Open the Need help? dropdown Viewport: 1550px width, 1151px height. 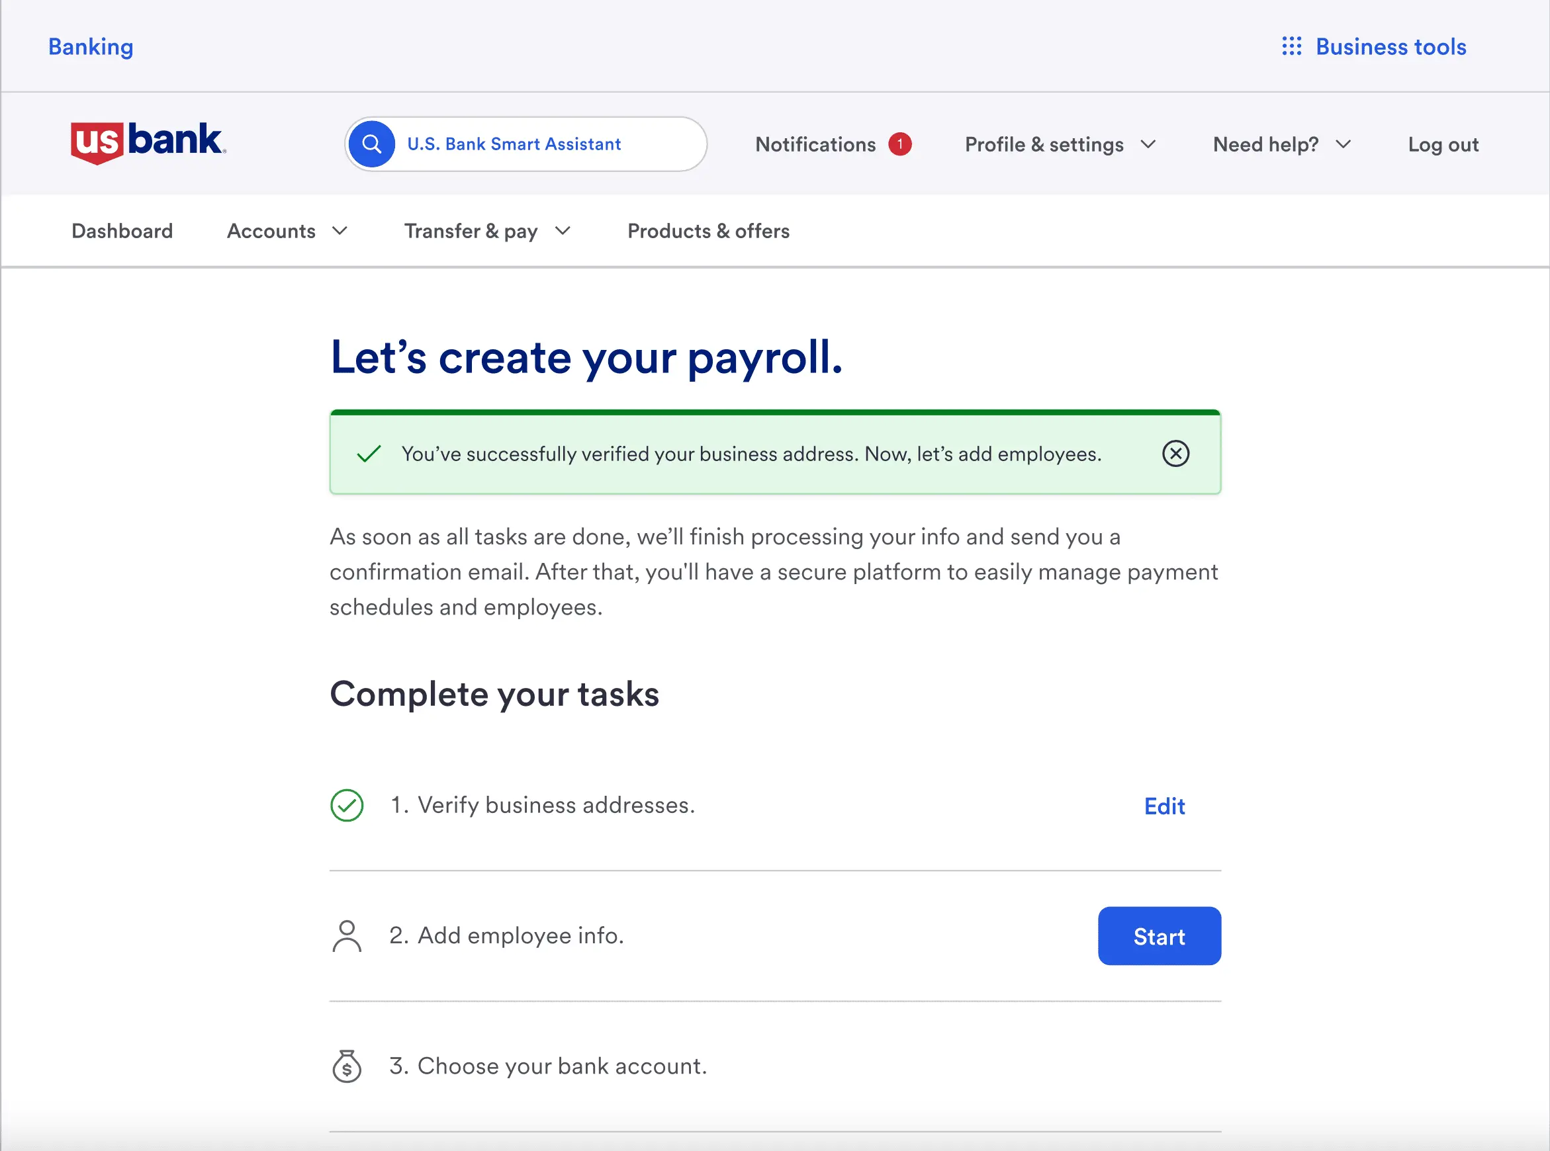1281,144
